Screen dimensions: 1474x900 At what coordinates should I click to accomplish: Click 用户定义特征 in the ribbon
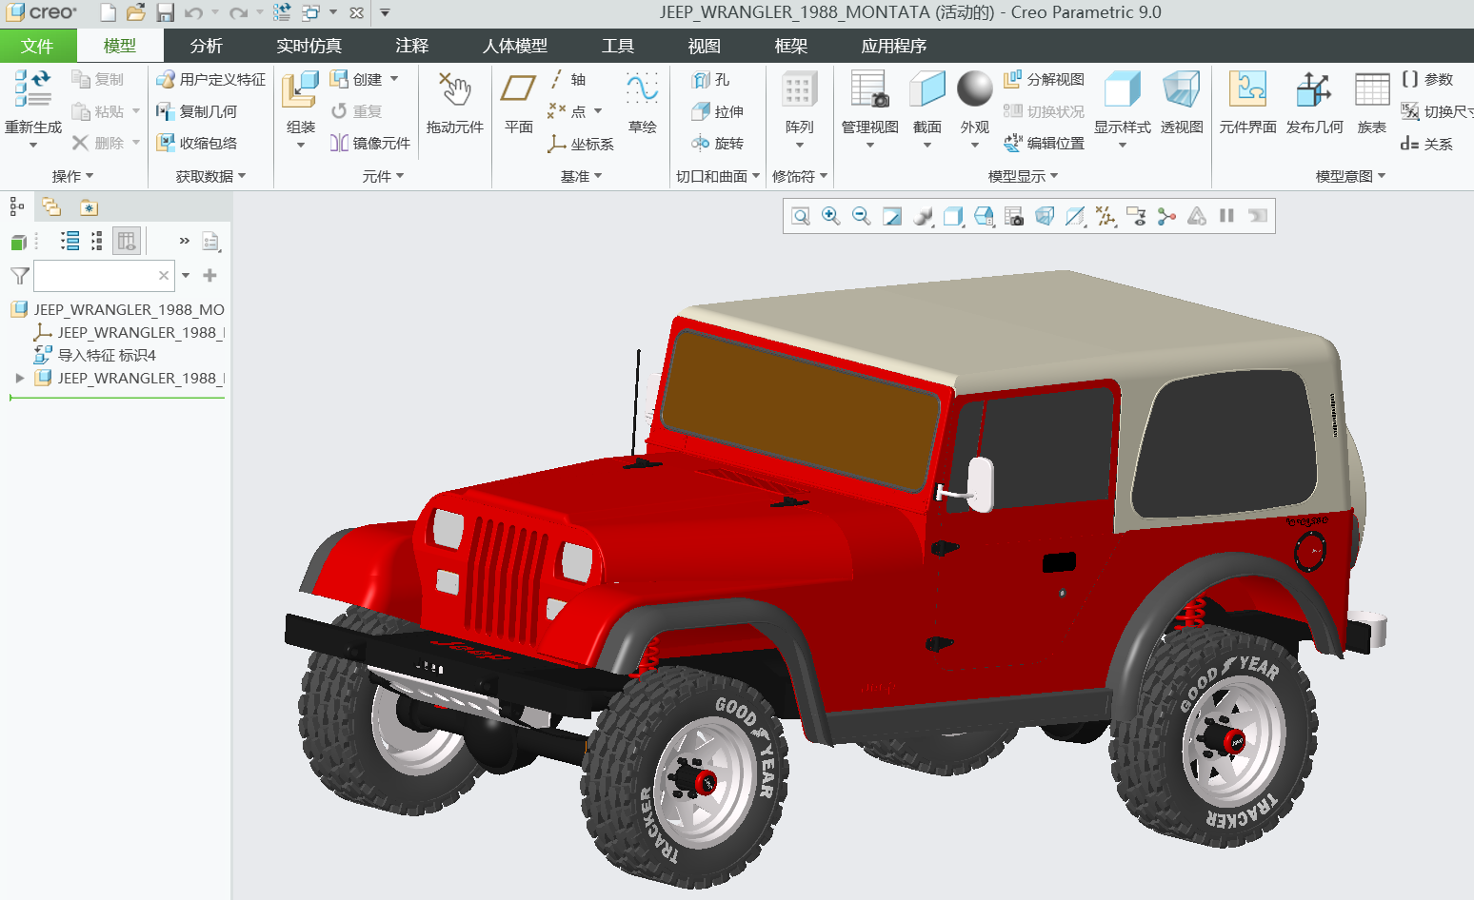point(211,79)
